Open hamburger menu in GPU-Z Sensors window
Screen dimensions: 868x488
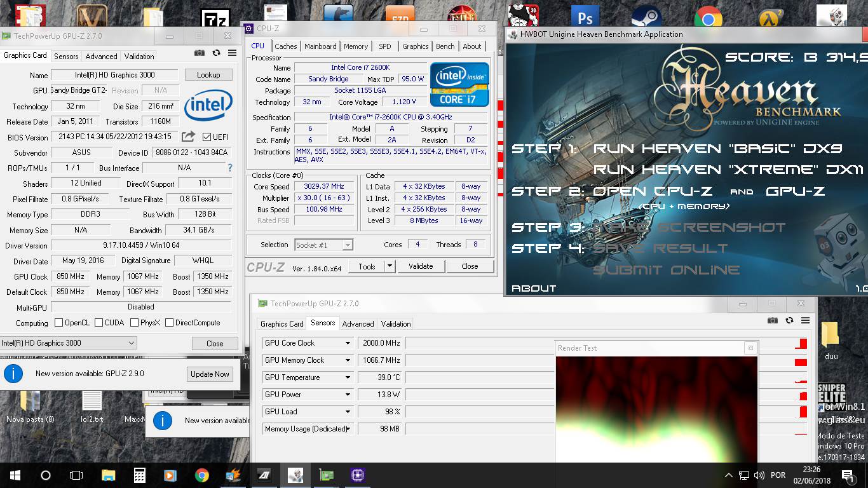pos(805,321)
